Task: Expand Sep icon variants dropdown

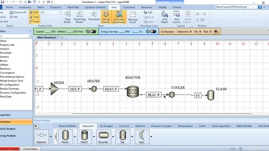Action: point(132,137)
